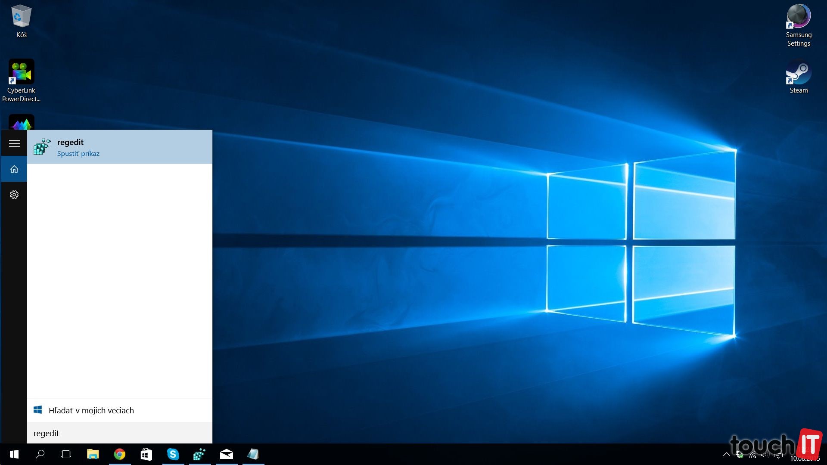The width and height of the screenshot is (827, 465).
Task: Switch to Registry Editor taskbar icon
Action: pyautogui.click(x=199, y=454)
